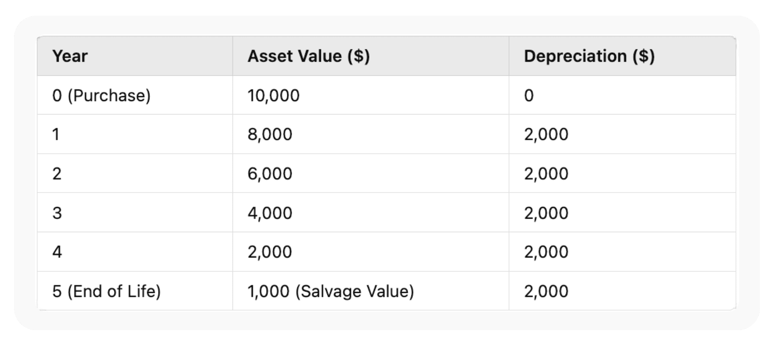This screenshot has height=355, width=778.
Task: Select the 6,000 asset value cell
Action: (x=270, y=174)
